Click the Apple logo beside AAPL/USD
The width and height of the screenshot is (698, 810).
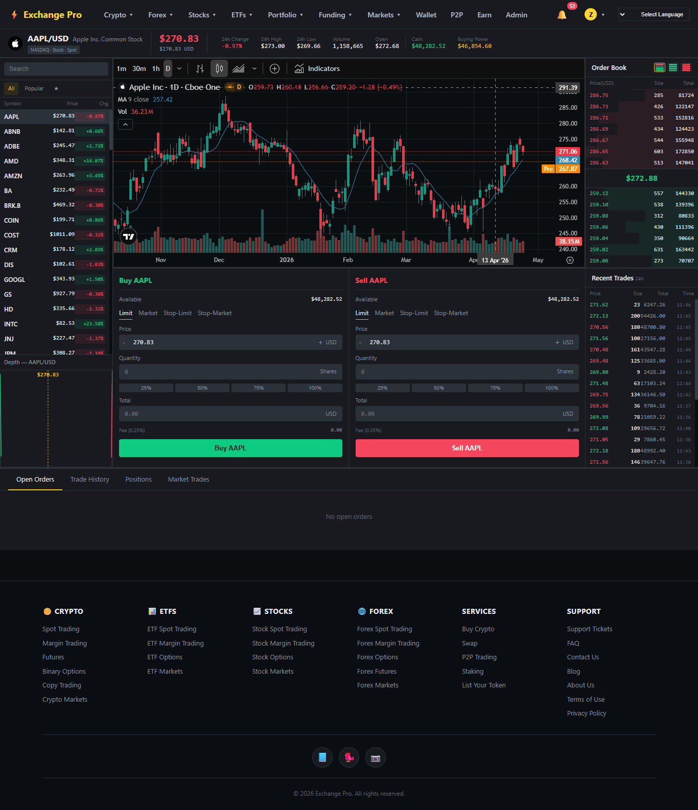point(15,43)
